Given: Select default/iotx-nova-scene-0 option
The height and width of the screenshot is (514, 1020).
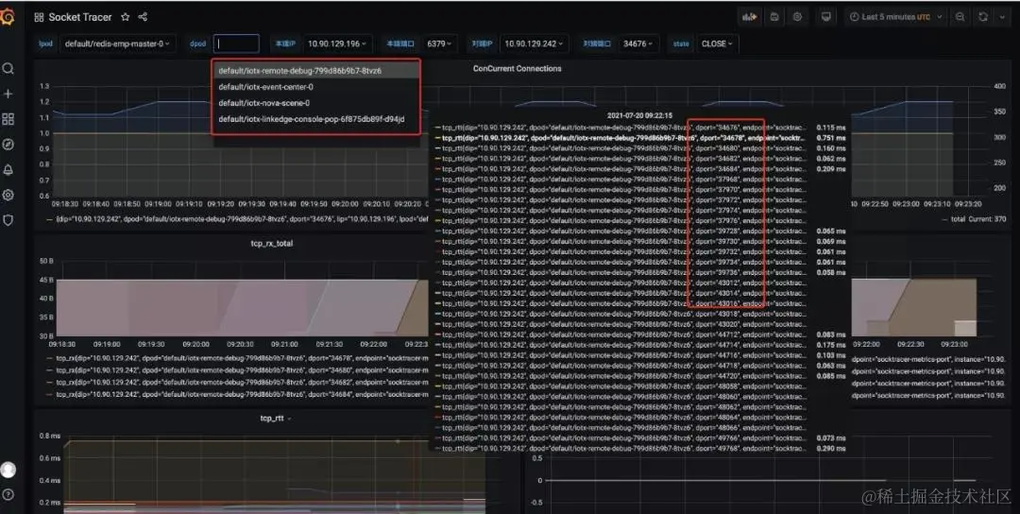Looking at the screenshot, I should point(316,103).
